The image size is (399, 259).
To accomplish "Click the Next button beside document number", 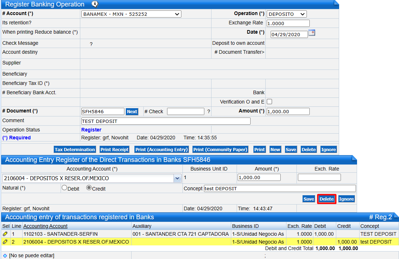I will pyautogui.click(x=132, y=111).
